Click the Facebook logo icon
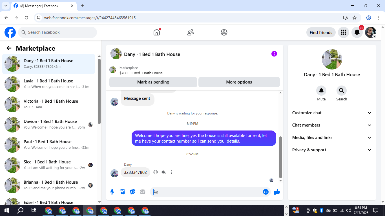 pyautogui.click(x=10, y=32)
